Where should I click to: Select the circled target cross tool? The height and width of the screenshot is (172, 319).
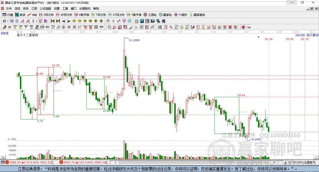64,27
